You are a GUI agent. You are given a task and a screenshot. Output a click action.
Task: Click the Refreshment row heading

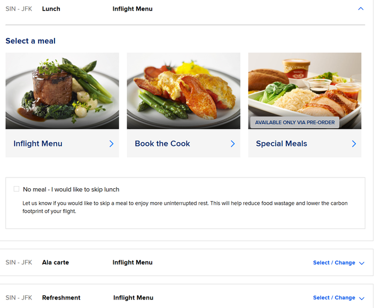pyautogui.click(x=61, y=298)
